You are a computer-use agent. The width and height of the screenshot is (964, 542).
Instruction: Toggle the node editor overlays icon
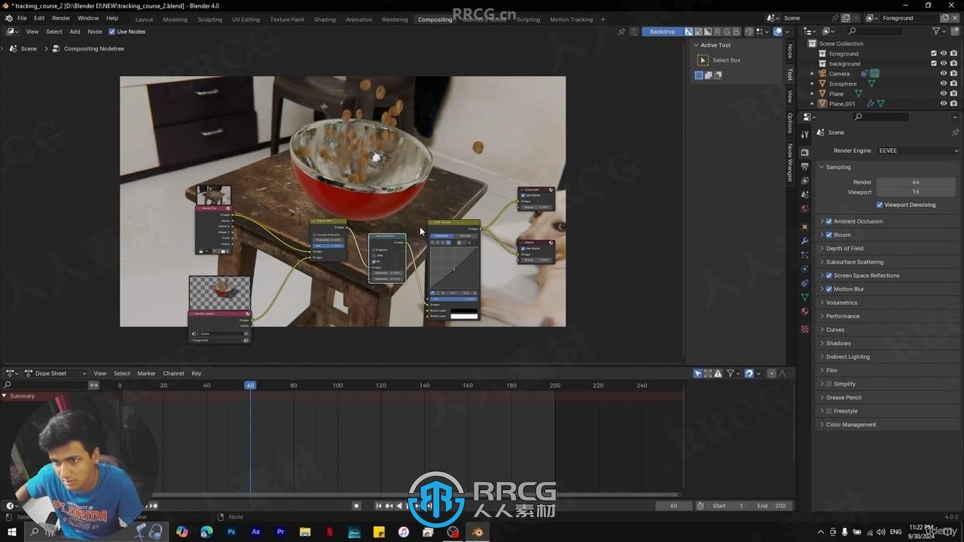pos(778,32)
